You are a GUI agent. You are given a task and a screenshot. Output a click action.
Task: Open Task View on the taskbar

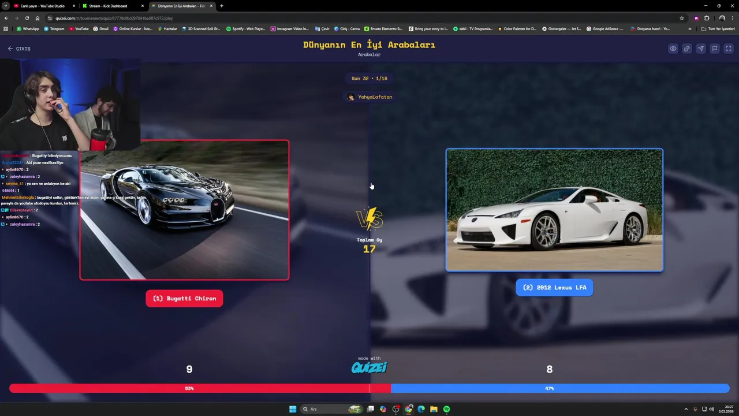pyautogui.click(x=370, y=409)
